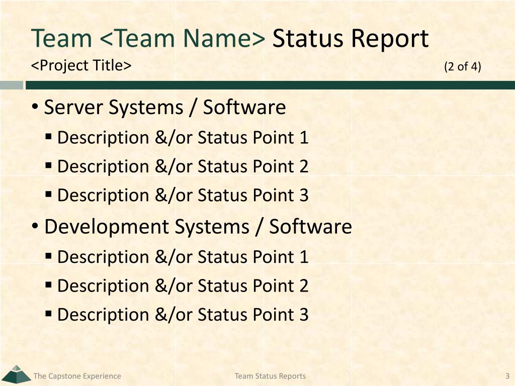
Task: Click the slide number 3 in the footer
Action: [507, 376]
